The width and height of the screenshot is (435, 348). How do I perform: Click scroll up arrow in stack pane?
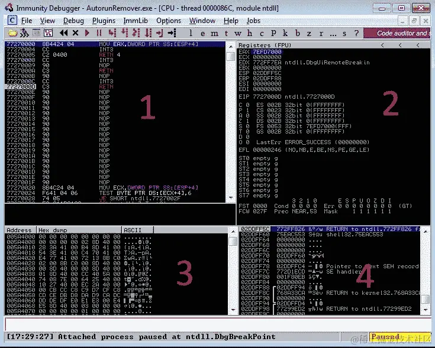click(x=426, y=230)
